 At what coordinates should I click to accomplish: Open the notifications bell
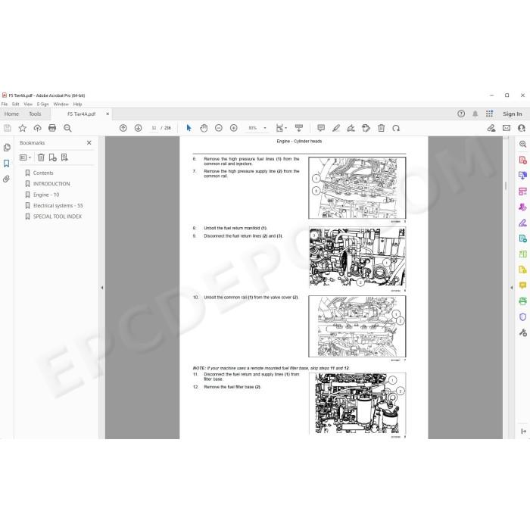pyautogui.click(x=475, y=114)
